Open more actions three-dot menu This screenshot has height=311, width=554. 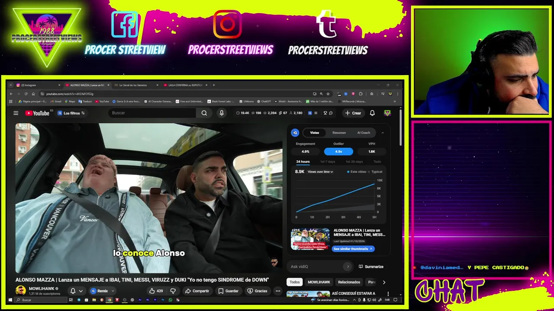click(278, 291)
